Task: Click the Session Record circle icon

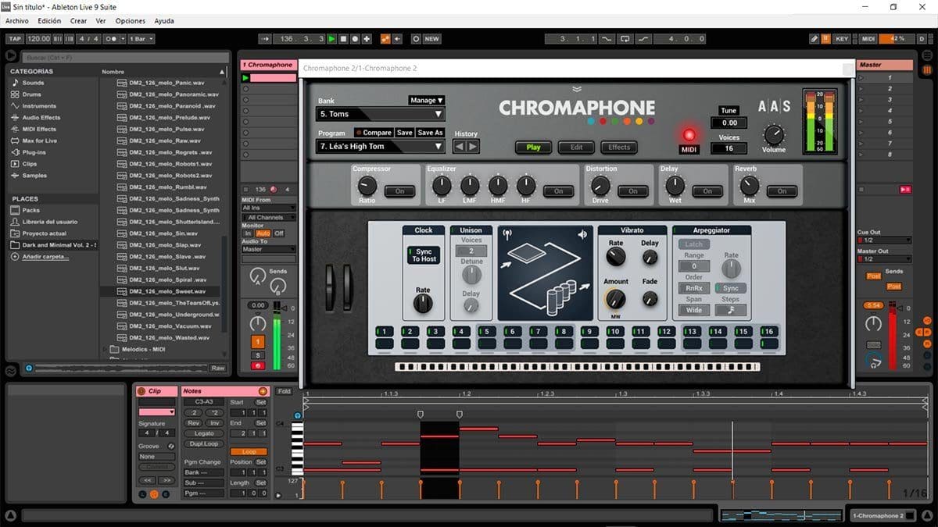Action: point(416,38)
